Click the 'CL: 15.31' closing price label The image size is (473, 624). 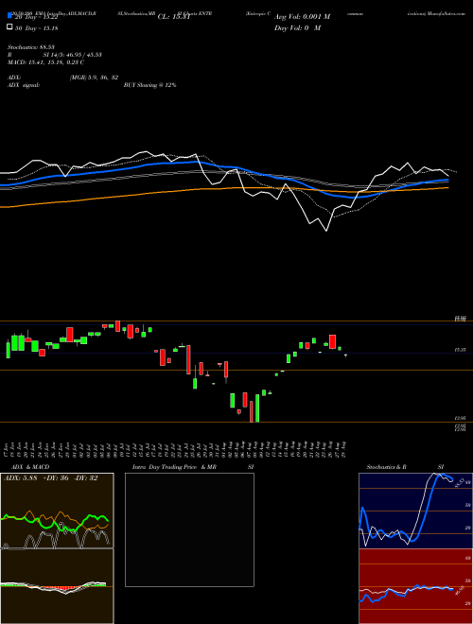(174, 17)
